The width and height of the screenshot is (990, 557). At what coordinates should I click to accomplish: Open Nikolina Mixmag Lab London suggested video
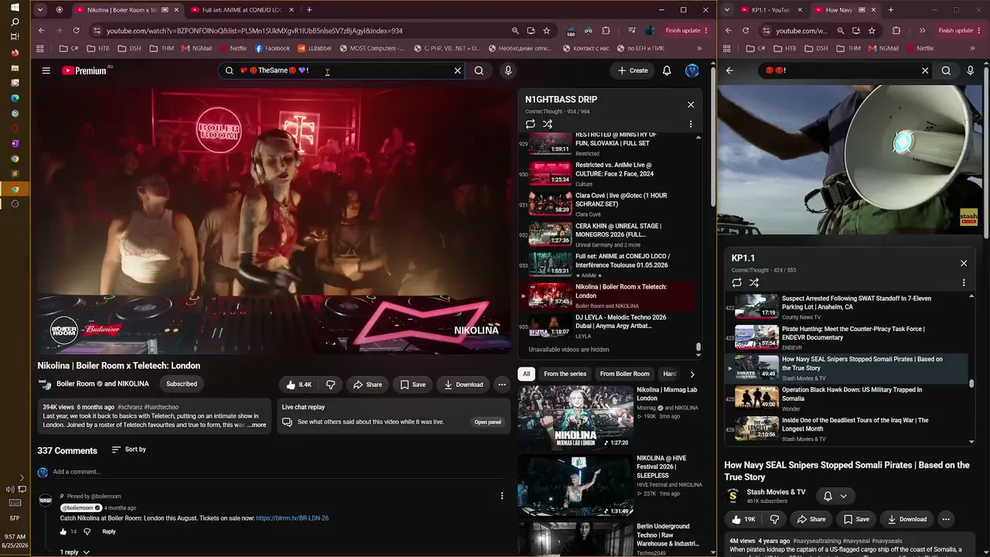610,417
